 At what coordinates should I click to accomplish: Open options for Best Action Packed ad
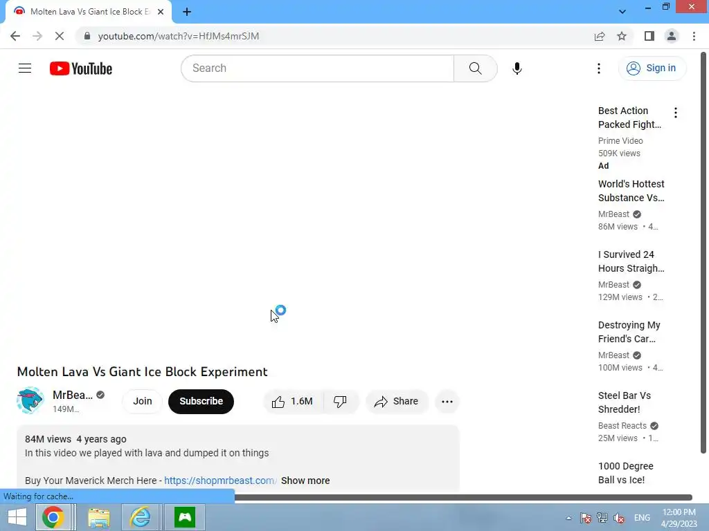pos(676,113)
